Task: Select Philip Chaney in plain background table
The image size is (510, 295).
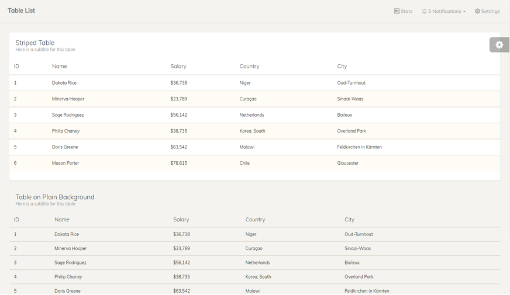Action: tap(67, 277)
